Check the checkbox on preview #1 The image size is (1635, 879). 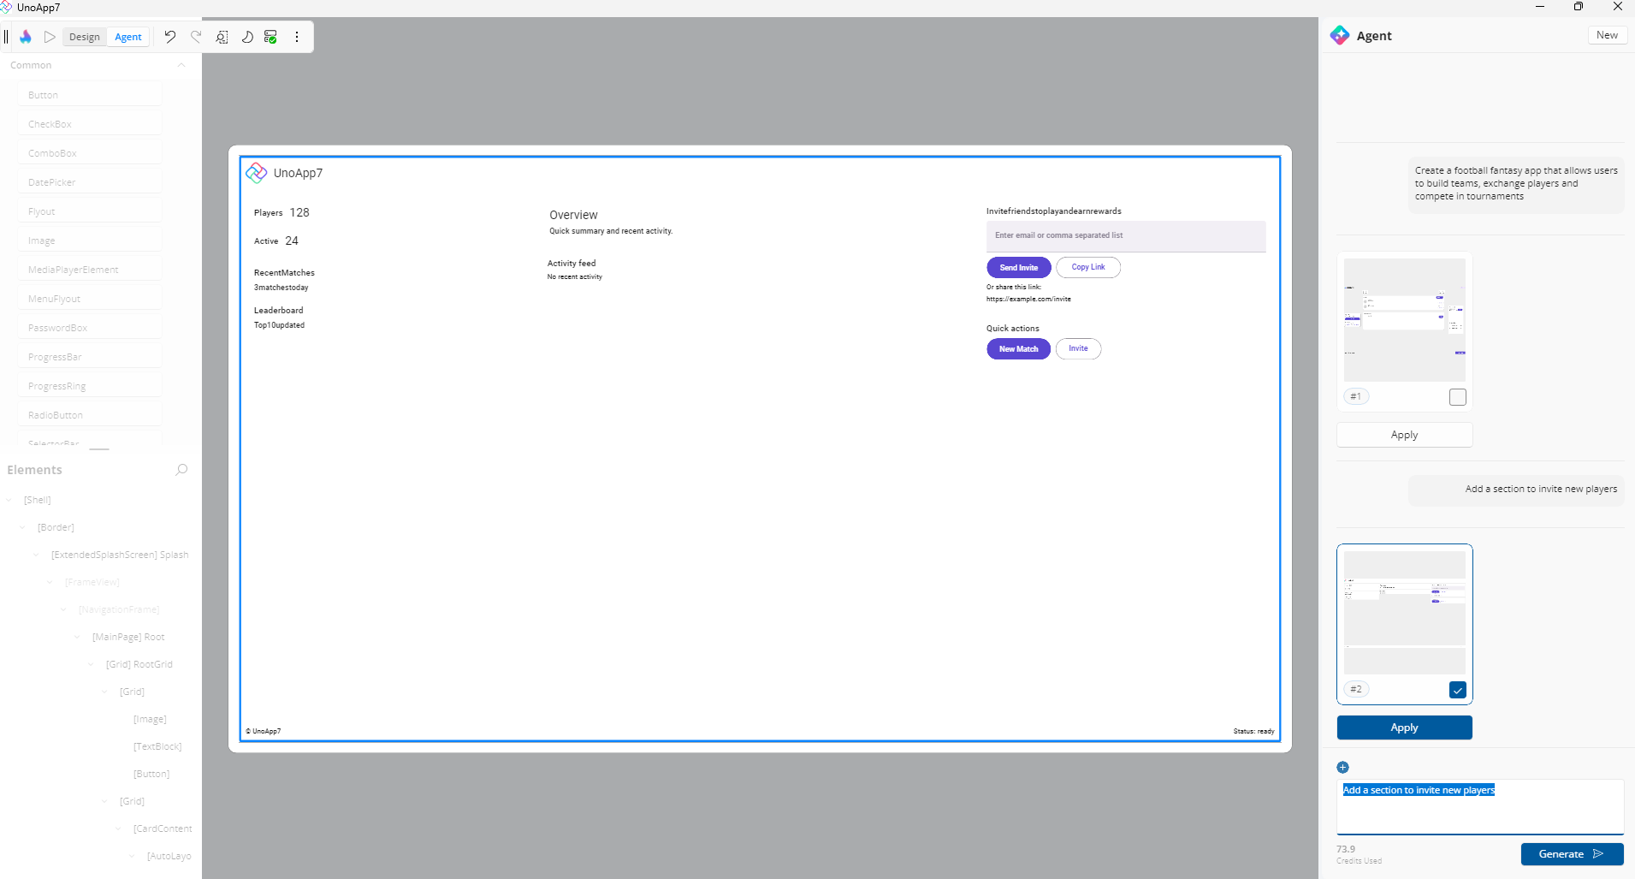coord(1457,397)
